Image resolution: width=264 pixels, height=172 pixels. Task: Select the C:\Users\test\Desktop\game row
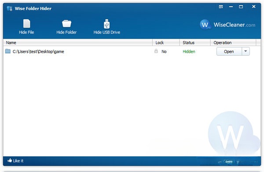132,51
